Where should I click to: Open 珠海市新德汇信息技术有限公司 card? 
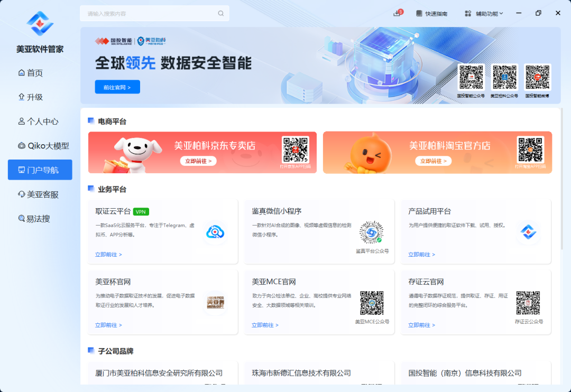point(319,373)
